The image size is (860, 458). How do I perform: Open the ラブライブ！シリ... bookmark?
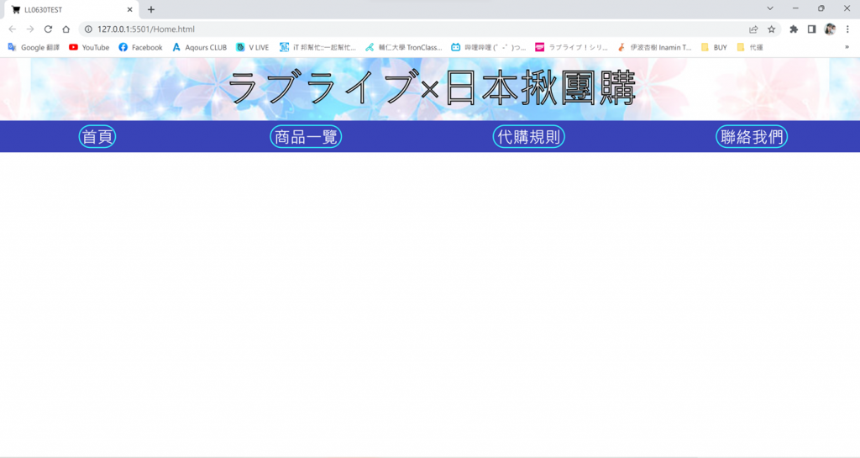coord(571,47)
